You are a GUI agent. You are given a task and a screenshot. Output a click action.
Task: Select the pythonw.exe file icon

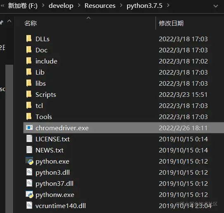click(x=29, y=194)
